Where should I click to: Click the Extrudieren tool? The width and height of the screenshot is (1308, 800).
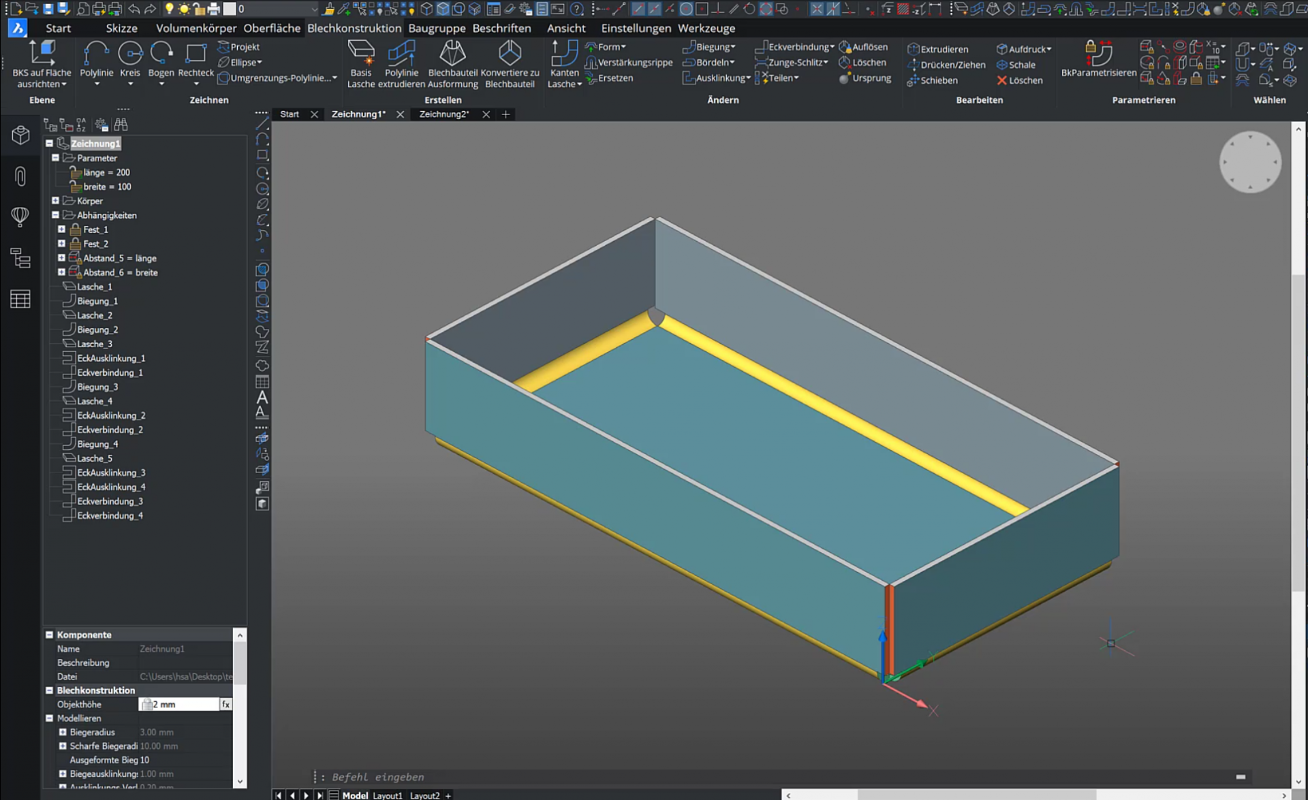click(x=937, y=49)
